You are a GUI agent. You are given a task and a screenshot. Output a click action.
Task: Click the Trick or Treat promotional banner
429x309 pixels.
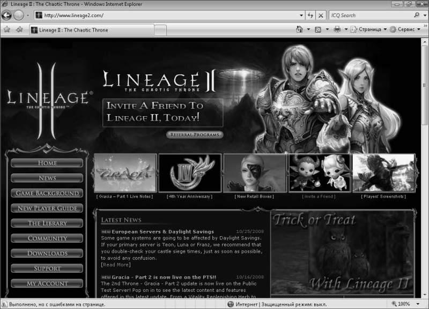pos(342,252)
